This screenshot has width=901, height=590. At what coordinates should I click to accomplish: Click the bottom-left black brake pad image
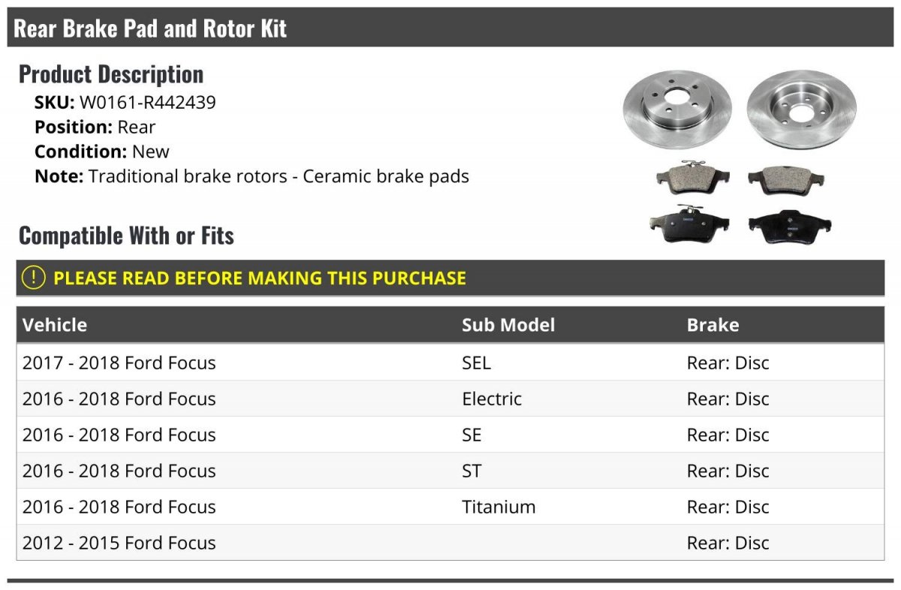(689, 224)
